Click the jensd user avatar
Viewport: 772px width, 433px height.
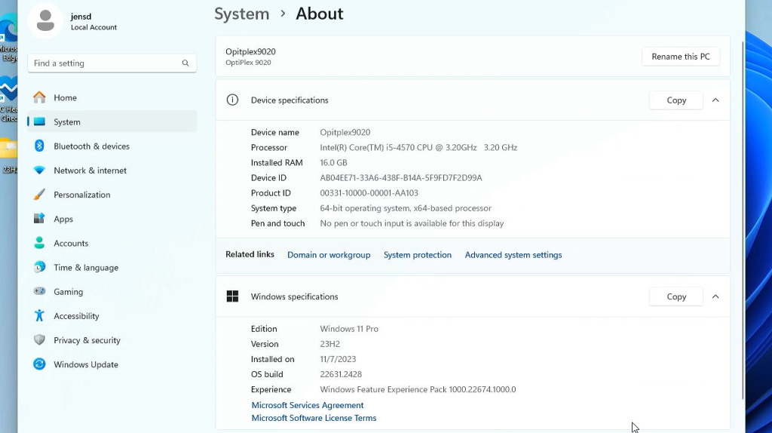point(45,20)
